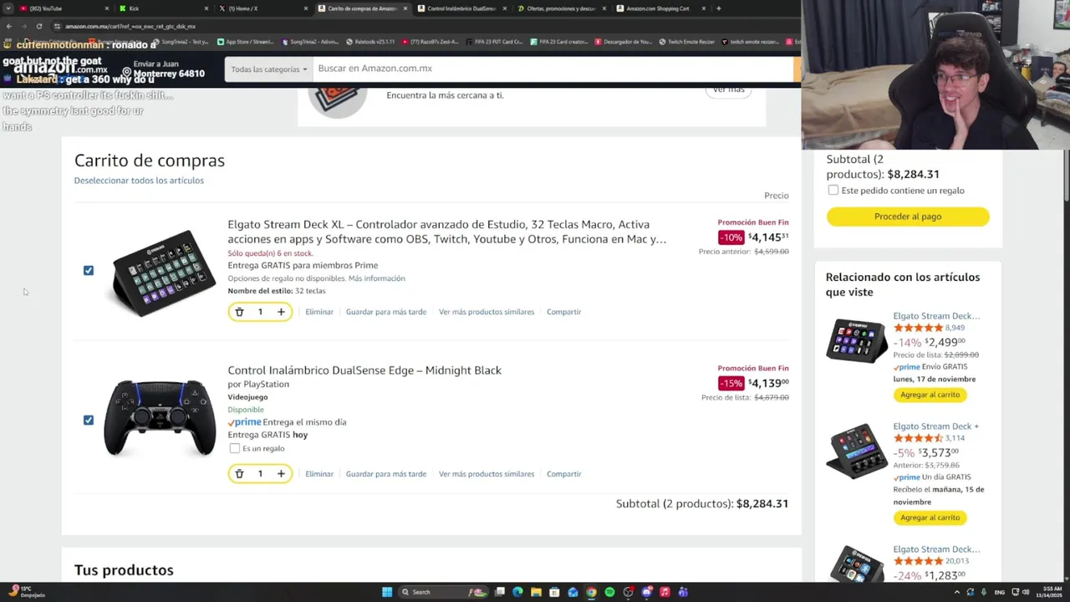
Task: Open Discord from the taskbar
Action: pyautogui.click(x=646, y=592)
